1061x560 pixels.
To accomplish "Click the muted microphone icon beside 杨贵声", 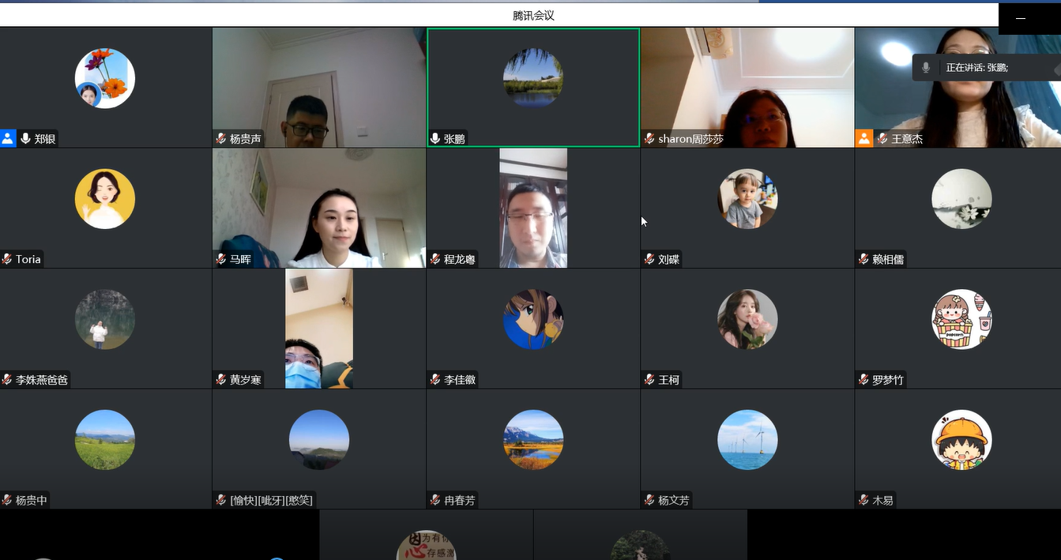I will coord(221,139).
